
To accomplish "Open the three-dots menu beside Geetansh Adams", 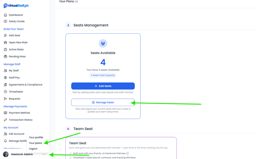I will tap(44, 154).
